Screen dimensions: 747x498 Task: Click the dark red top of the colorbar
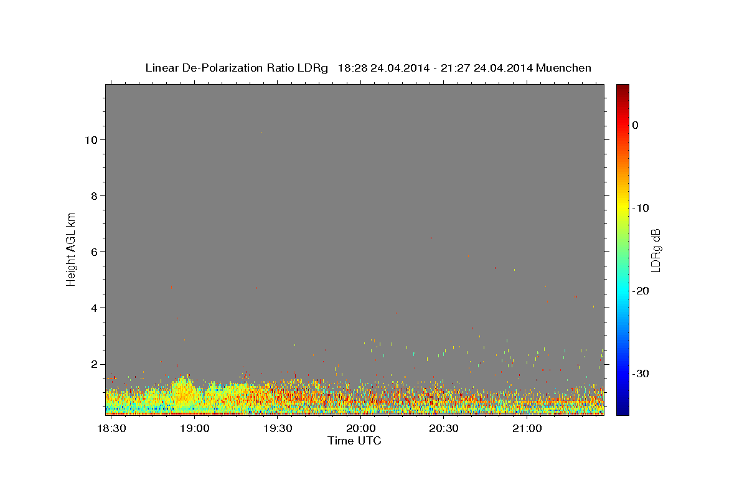(622, 90)
